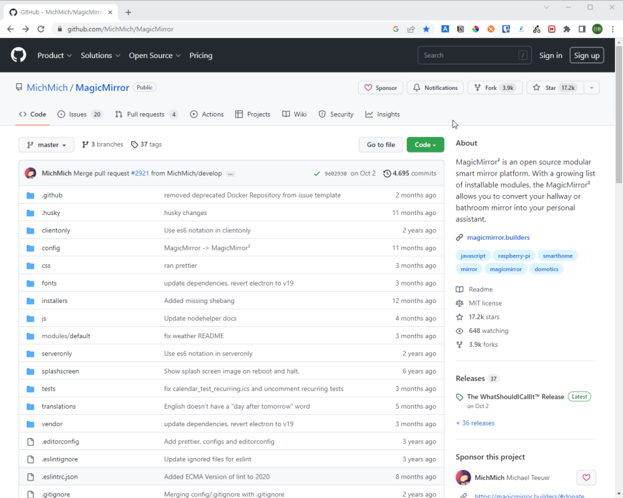Fork the repository
The image size is (623, 498).
click(x=495, y=87)
